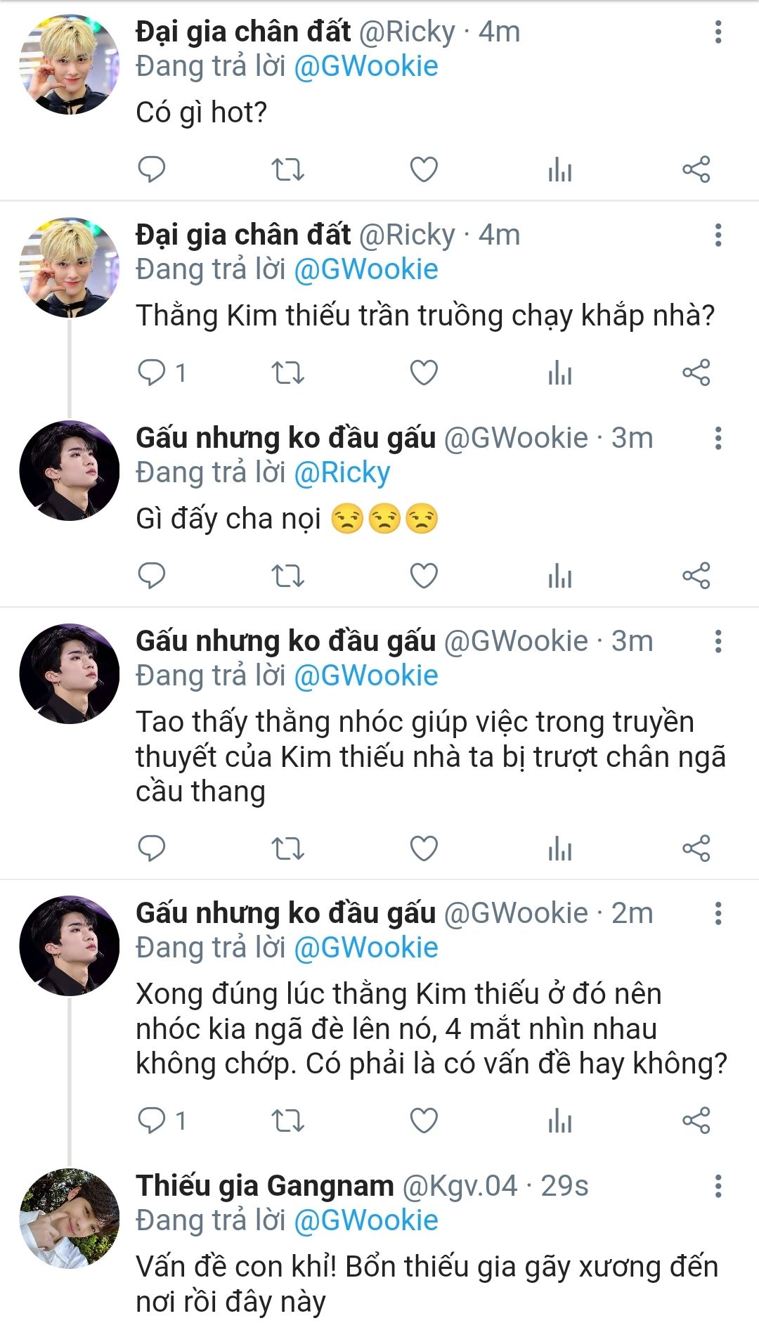Share the "Thằng Kim thiếu trần truồng" tweet
759x1323 pixels.
[x=696, y=373]
